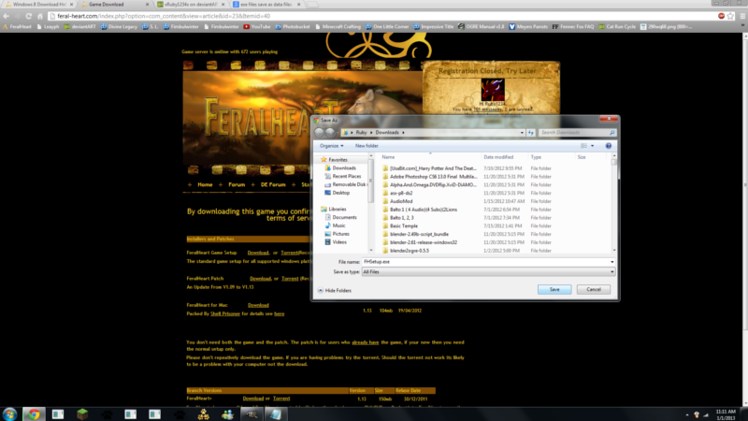Switch to exe files save as data tab
The height and width of the screenshot is (421, 748).
[266, 5]
